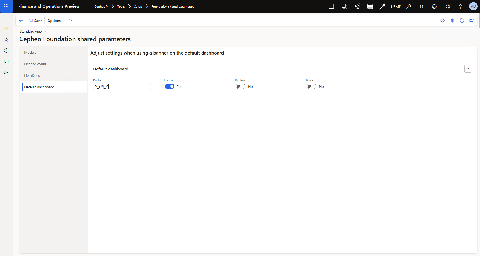The image size is (480, 256).
Task: Open the app launcher waffle menu
Action: 6,6
